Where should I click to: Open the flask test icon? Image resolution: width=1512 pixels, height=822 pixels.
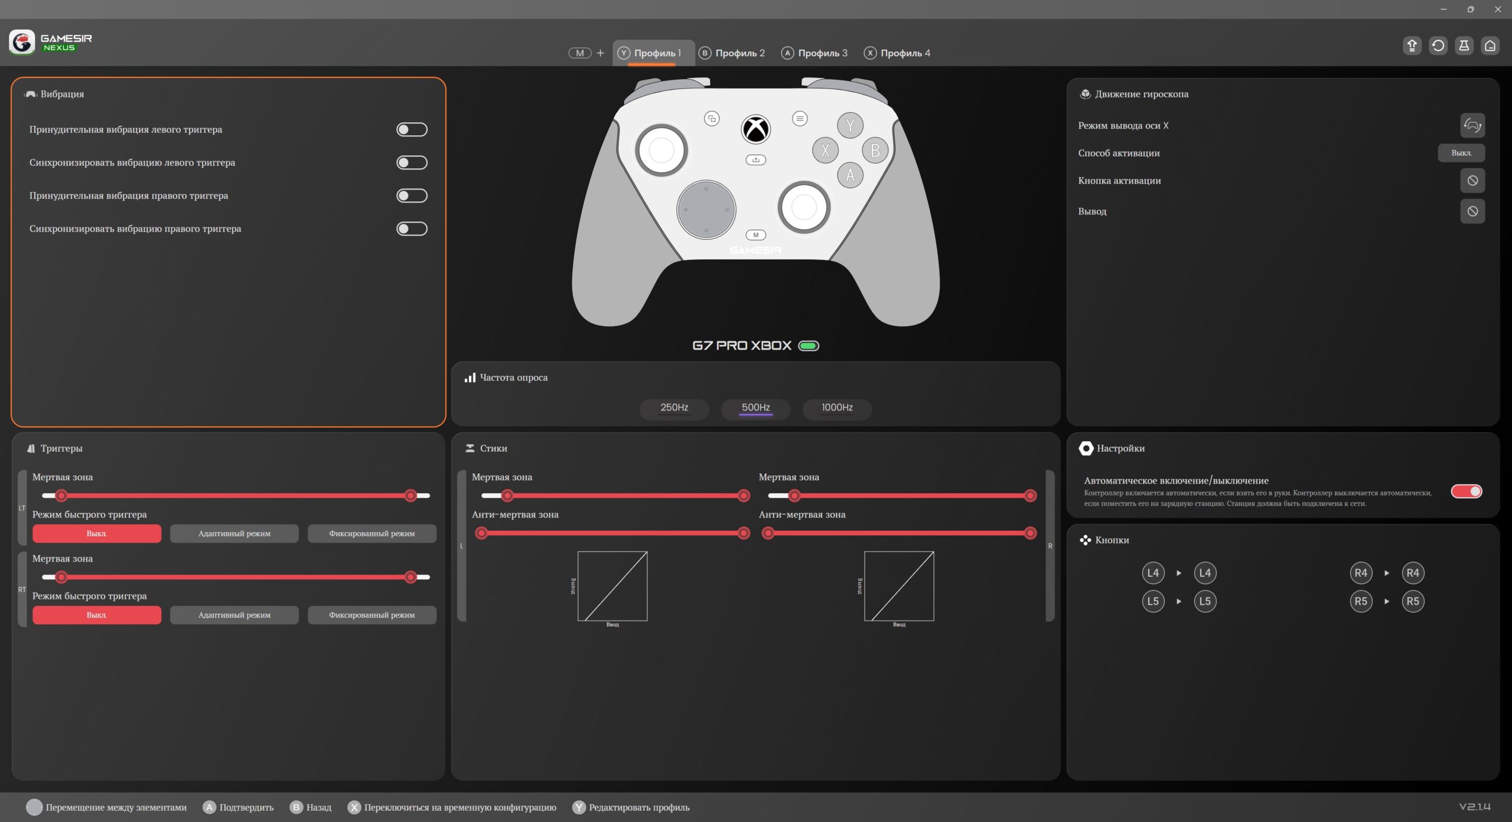pos(1464,45)
